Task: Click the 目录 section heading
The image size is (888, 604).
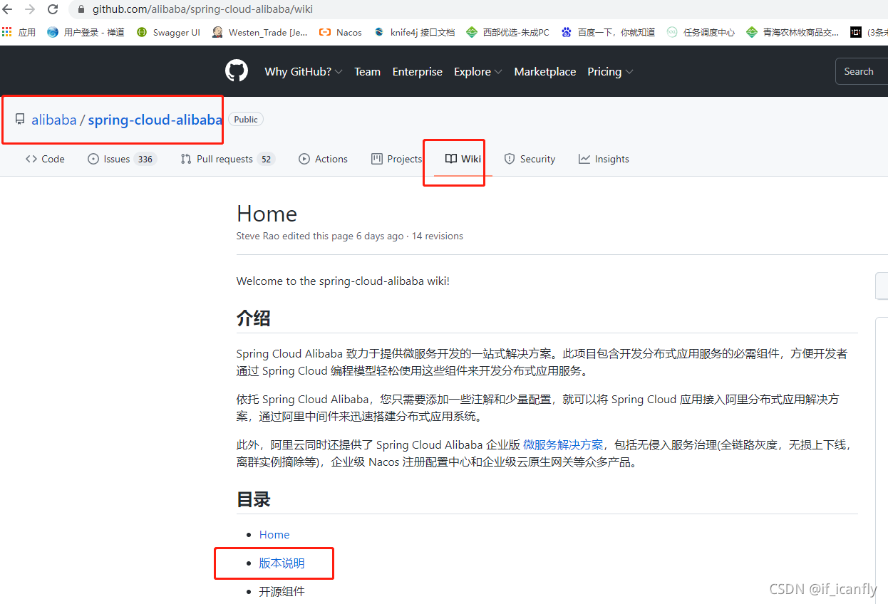Action: coord(254,499)
